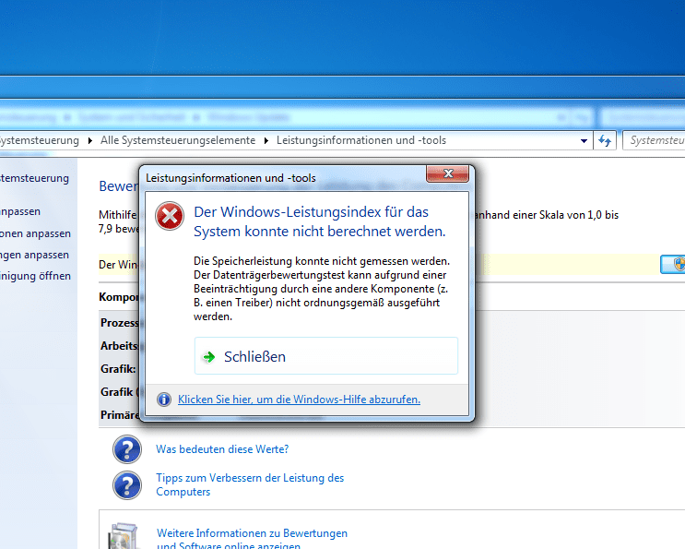Focus the Systemsteuerung search field
This screenshot has height=549, width=685.
click(x=654, y=141)
